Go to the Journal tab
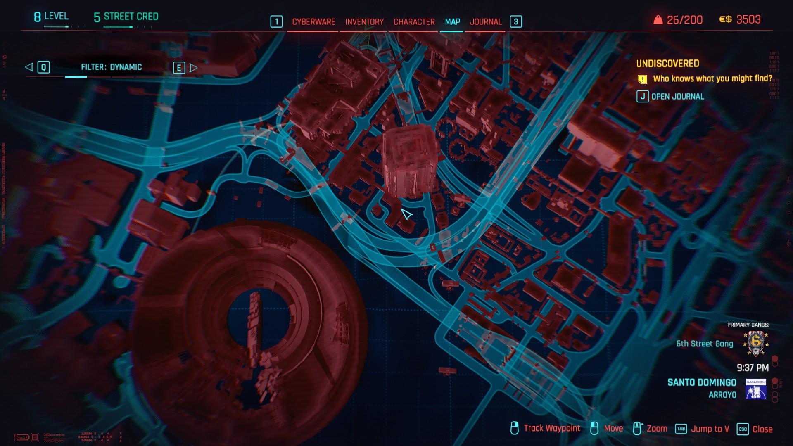The height and width of the screenshot is (446, 793). pyautogui.click(x=486, y=22)
